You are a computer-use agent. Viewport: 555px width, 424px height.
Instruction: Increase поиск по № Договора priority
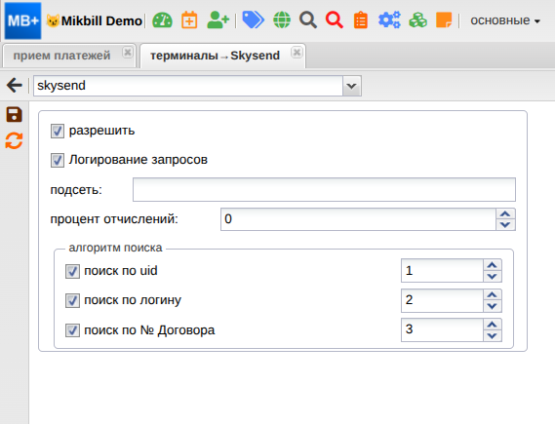[492, 325]
